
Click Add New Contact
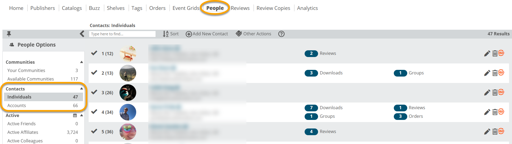(x=207, y=34)
